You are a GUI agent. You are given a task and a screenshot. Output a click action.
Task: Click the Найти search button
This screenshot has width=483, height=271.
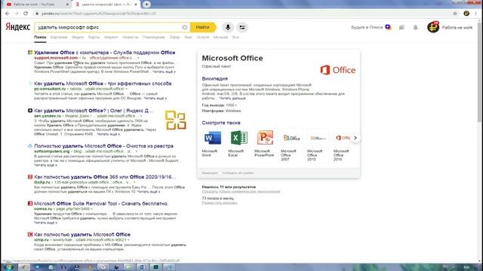[203, 27]
